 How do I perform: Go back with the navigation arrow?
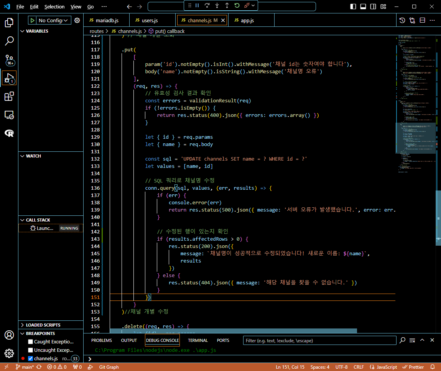coord(129,7)
